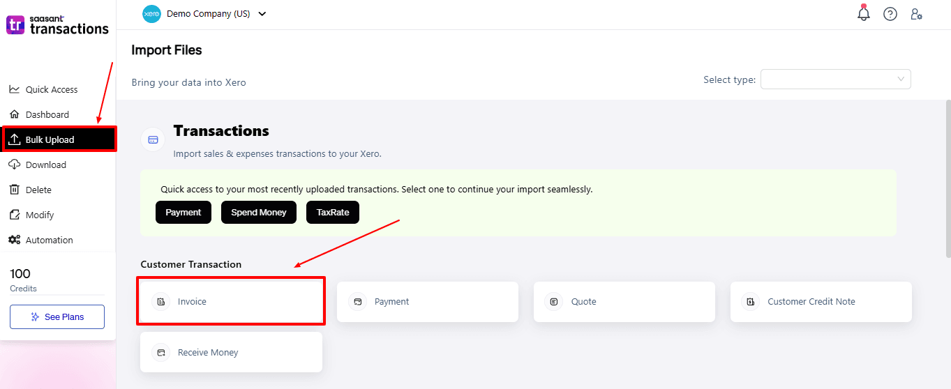The width and height of the screenshot is (951, 389).
Task: Click the See Plans button
Action: point(57,316)
